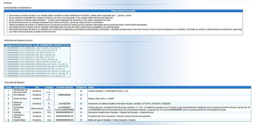Click the Obligatorio column header
The height and width of the screenshot is (125, 254).
click(81, 87)
